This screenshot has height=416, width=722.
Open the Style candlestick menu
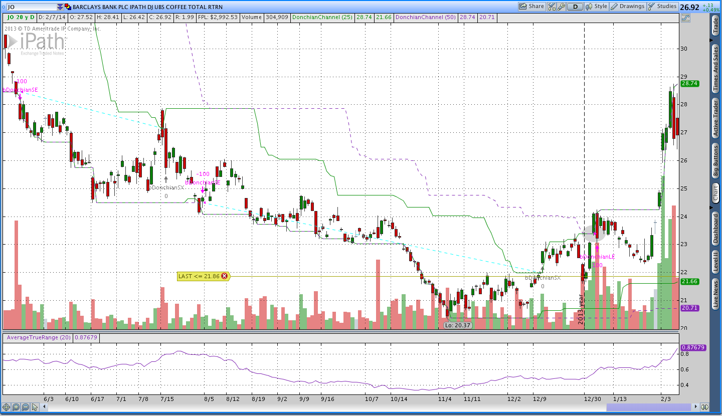tap(596, 7)
